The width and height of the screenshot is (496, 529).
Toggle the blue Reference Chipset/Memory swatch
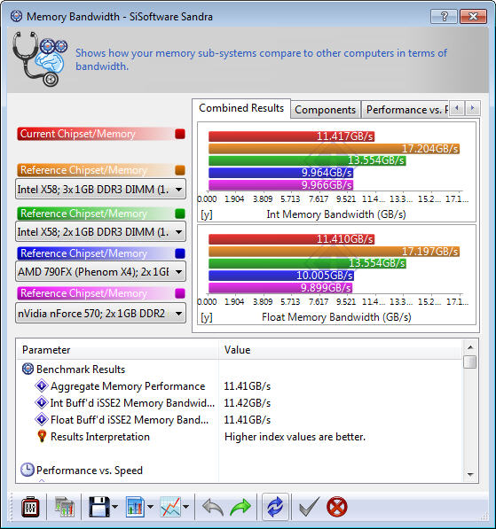coord(180,253)
